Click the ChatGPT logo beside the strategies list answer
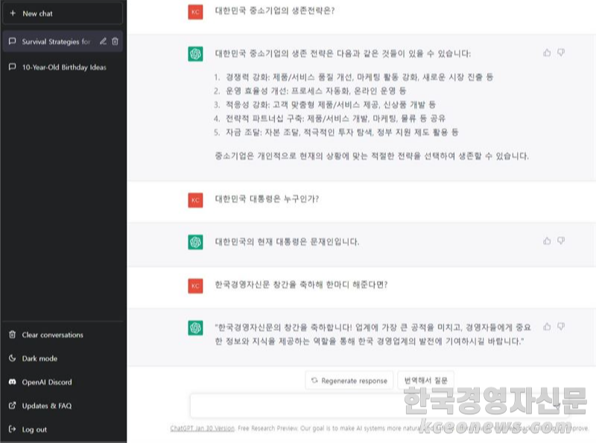The height and width of the screenshot is (443, 596). (195, 54)
